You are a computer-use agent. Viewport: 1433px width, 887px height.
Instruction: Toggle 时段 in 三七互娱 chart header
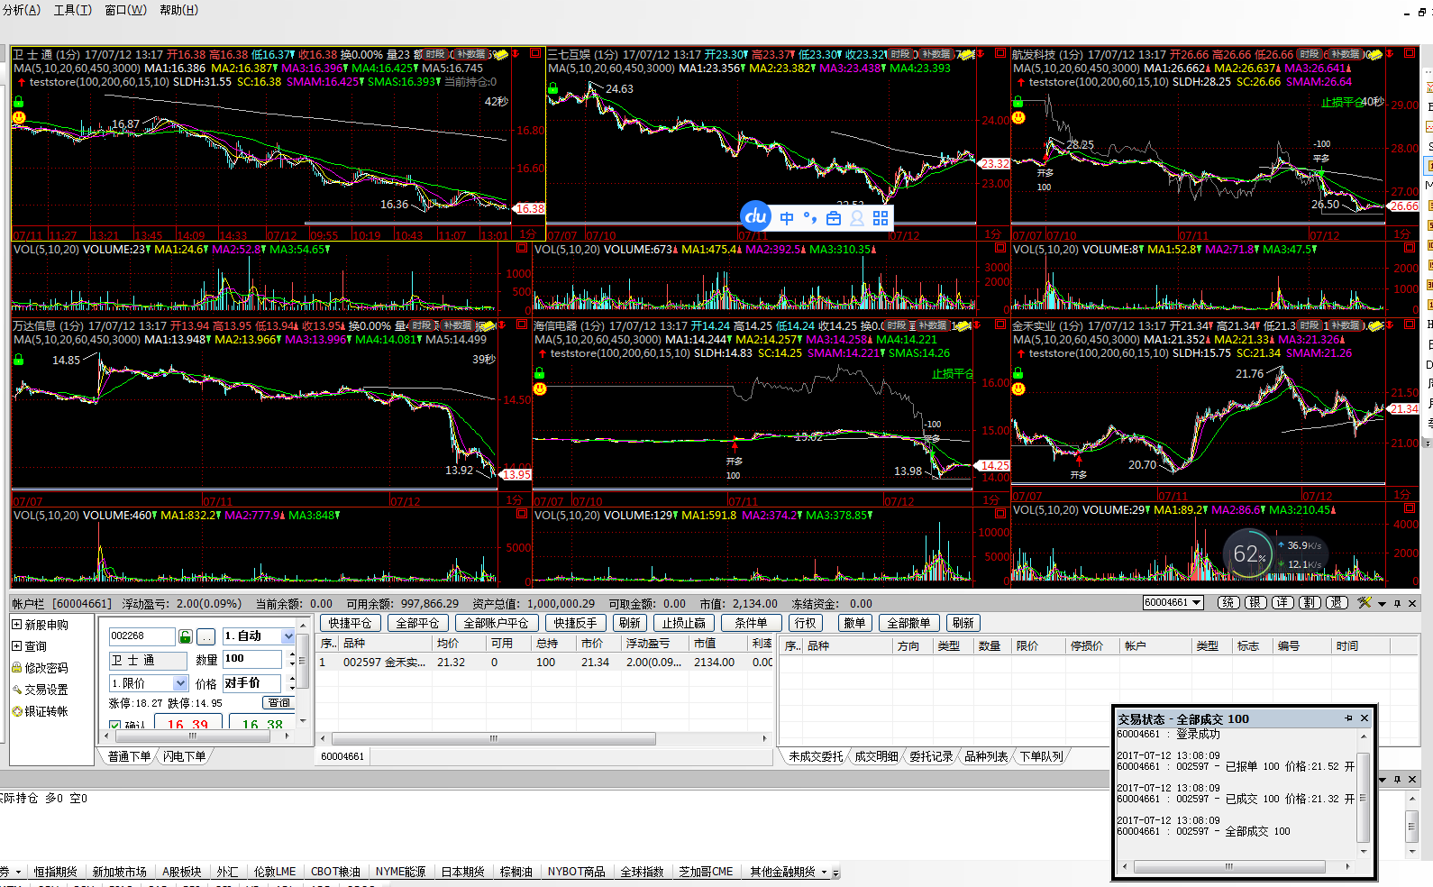click(x=900, y=54)
